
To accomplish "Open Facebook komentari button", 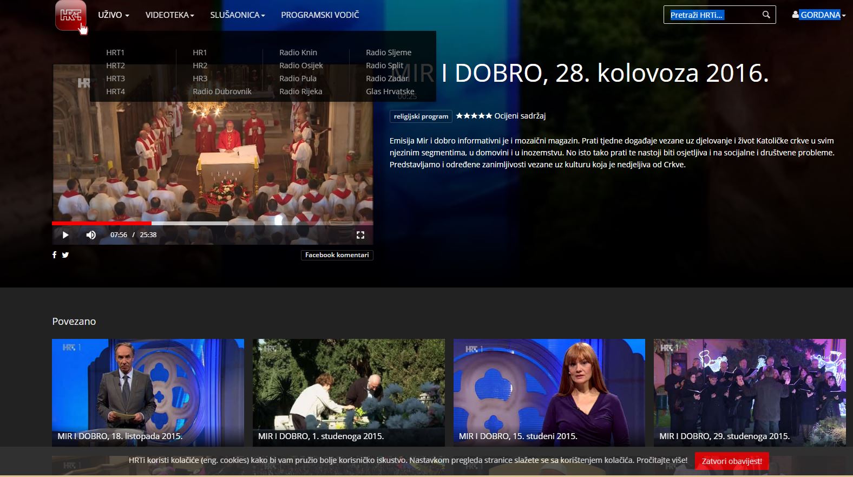I will tap(337, 255).
